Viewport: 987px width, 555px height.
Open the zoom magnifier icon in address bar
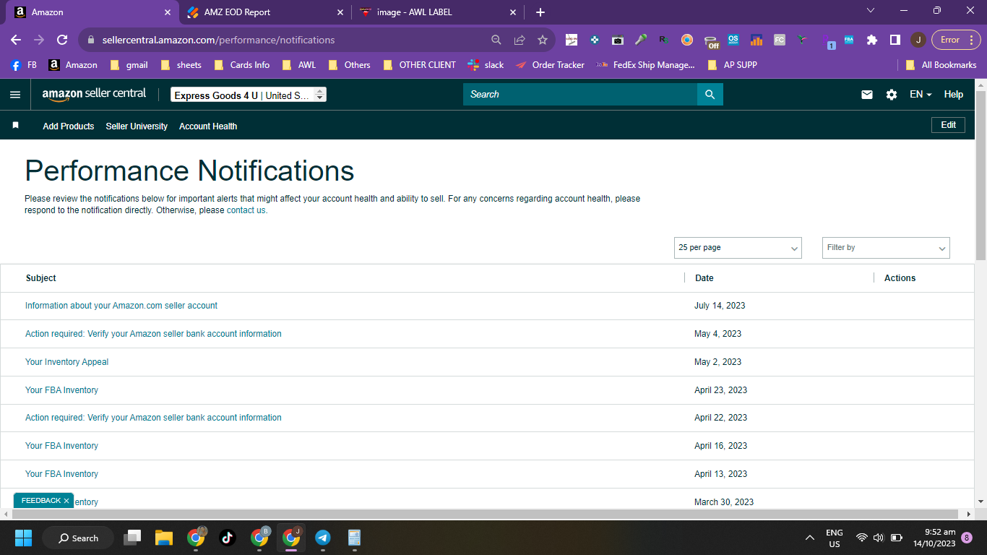pyautogui.click(x=496, y=40)
